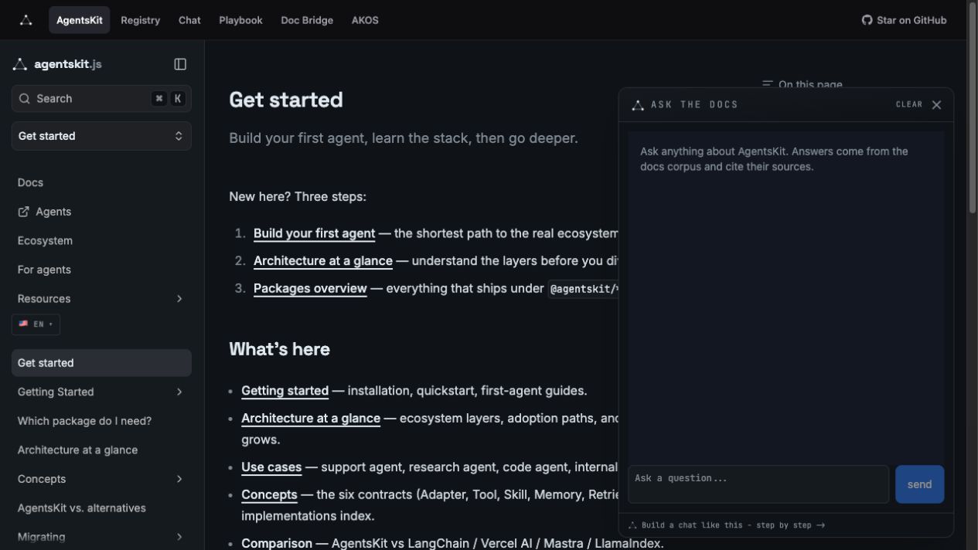The height and width of the screenshot is (550, 978).
Task: Open Comparison link
Action: (277, 543)
